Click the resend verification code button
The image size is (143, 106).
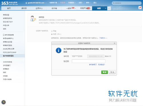coord(96,56)
